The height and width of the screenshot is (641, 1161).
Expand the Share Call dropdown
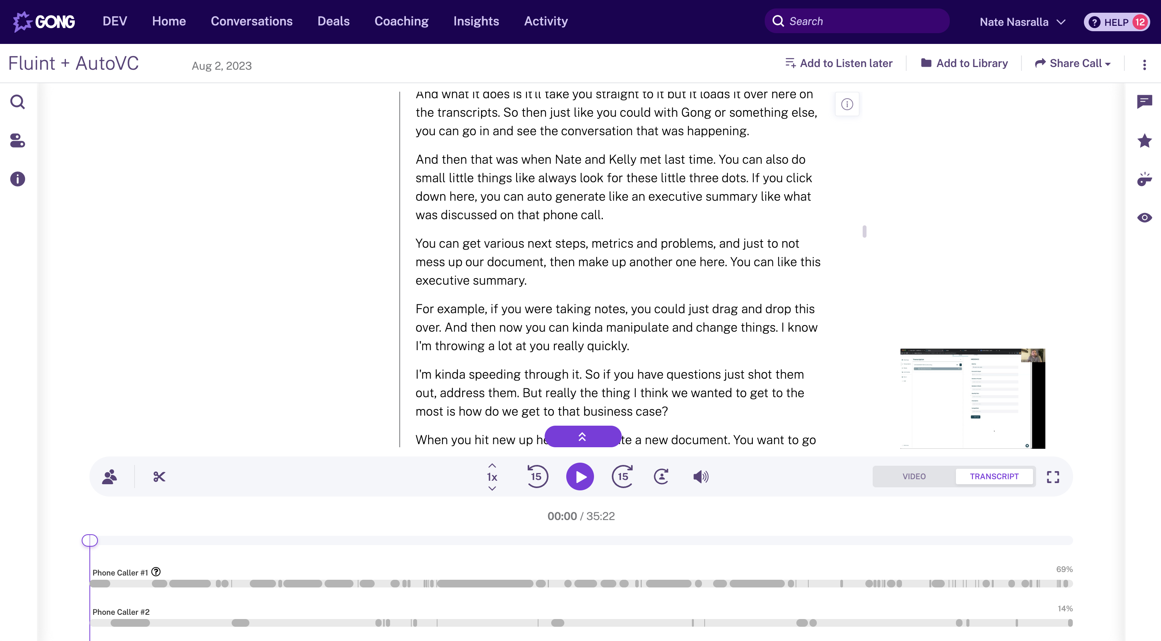[x=1073, y=64]
